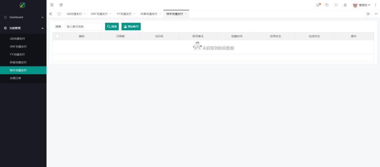380x167 pixels.
Task: Switch to the YY充值支付 tab
Action: (124, 14)
